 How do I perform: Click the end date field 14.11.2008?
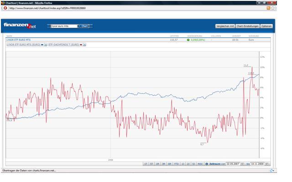(257, 164)
